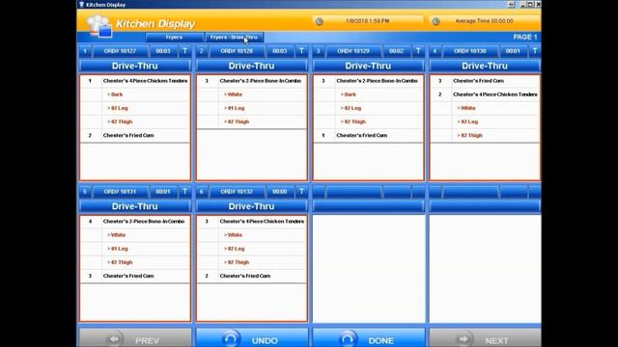
Task: Click the T button for order 10132
Action: click(x=301, y=192)
